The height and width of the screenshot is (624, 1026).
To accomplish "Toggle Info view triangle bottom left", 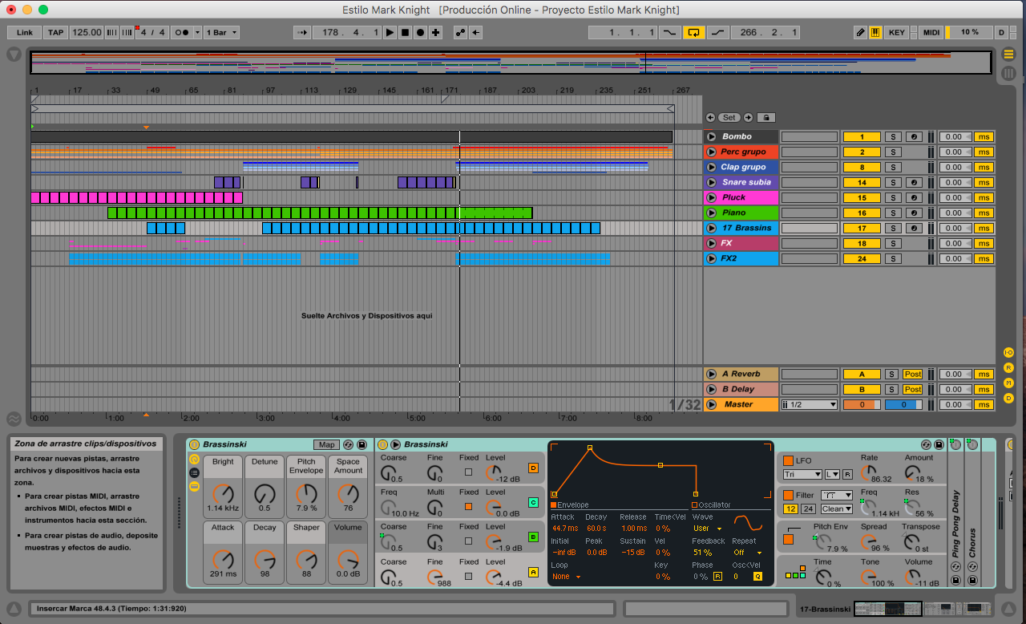I will (x=14, y=608).
